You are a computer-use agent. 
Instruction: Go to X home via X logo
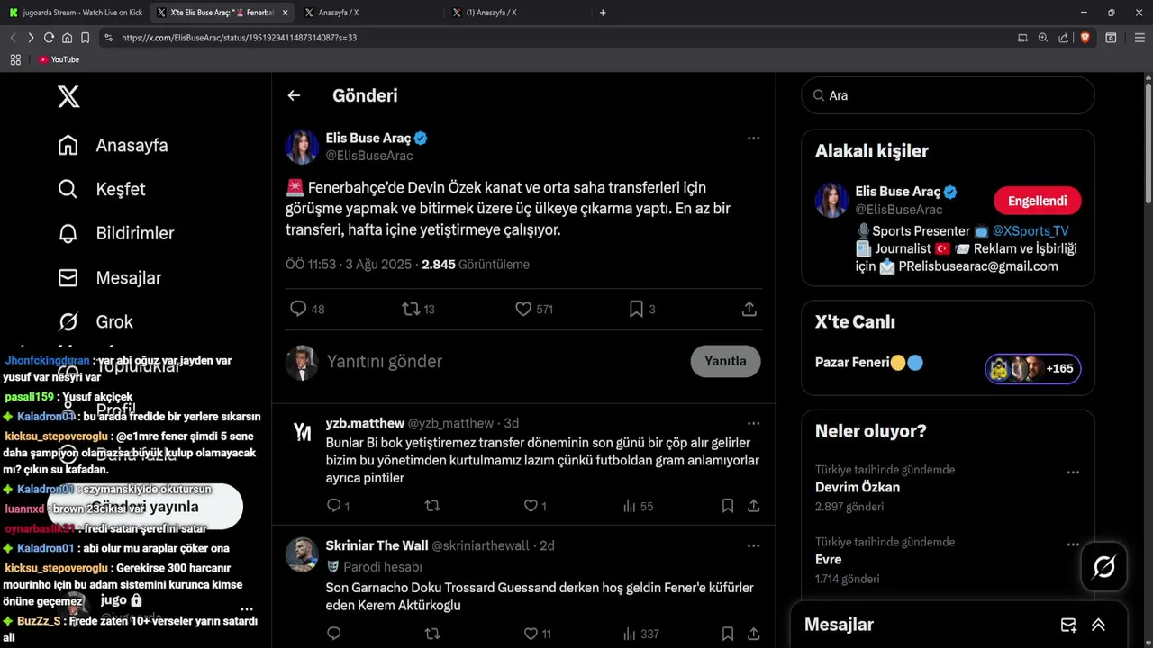68,95
